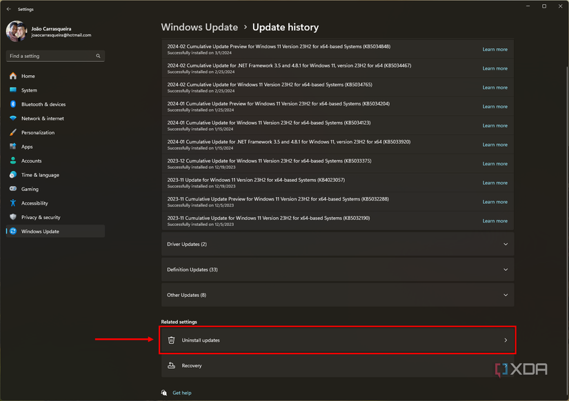Click the Windows Update sync icon

(x=13, y=232)
